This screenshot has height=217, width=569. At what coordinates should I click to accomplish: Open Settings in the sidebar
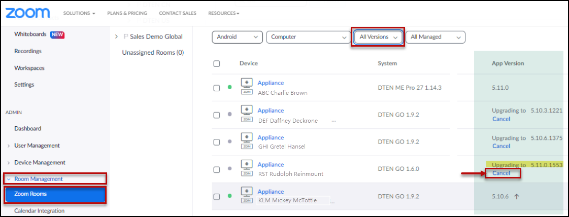24,84
